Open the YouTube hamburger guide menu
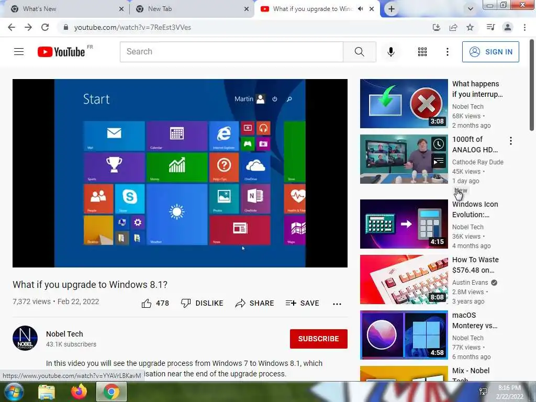The width and height of the screenshot is (536, 402). pos(19,52)
